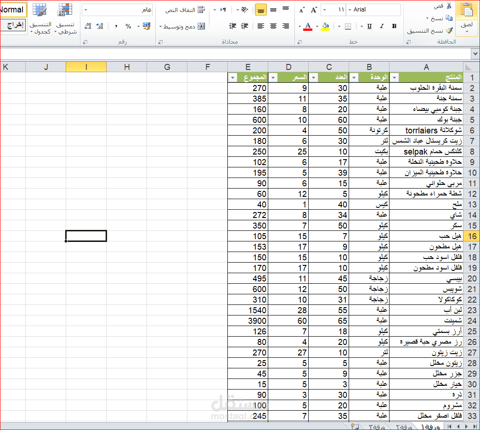Open the Font dialog launcher (خط)
Image resolution: width=480 pixels, height=430 pixels.
[x=299, y=42]
